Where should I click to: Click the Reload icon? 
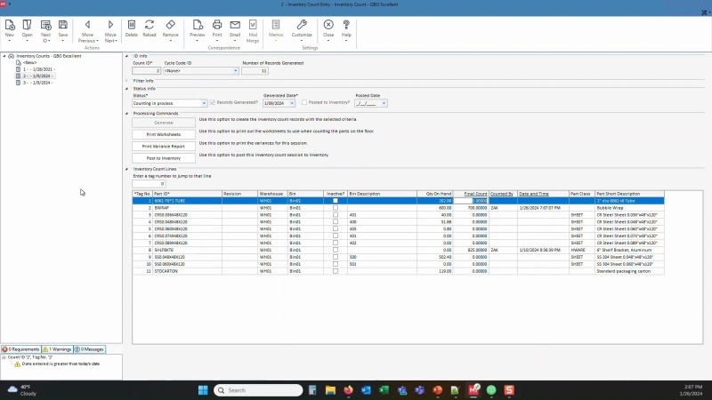pos(150,25)
